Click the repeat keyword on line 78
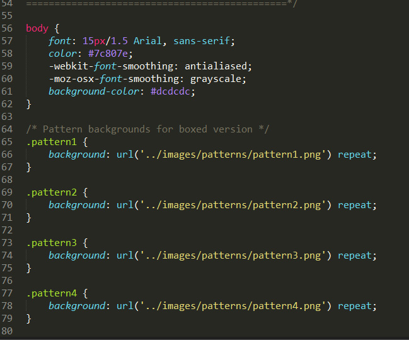409x340 pixels. tap(355, 306)
